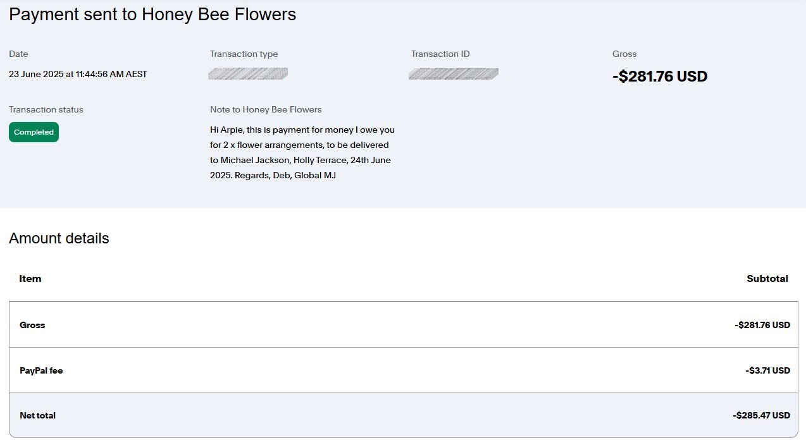Click the 'Transaction type' label
This screenshot has height=445, width=806.
click(244, 54)
